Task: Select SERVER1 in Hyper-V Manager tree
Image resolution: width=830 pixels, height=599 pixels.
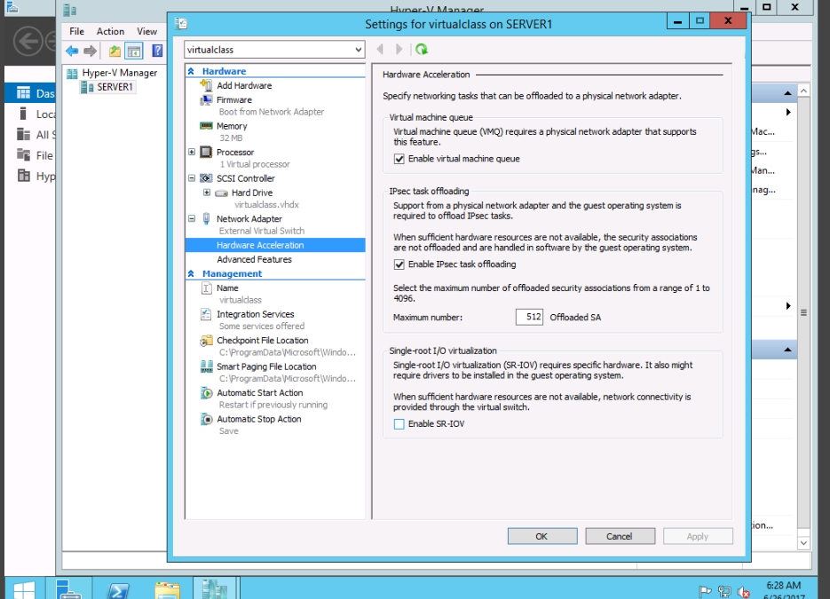Action: 115,87
